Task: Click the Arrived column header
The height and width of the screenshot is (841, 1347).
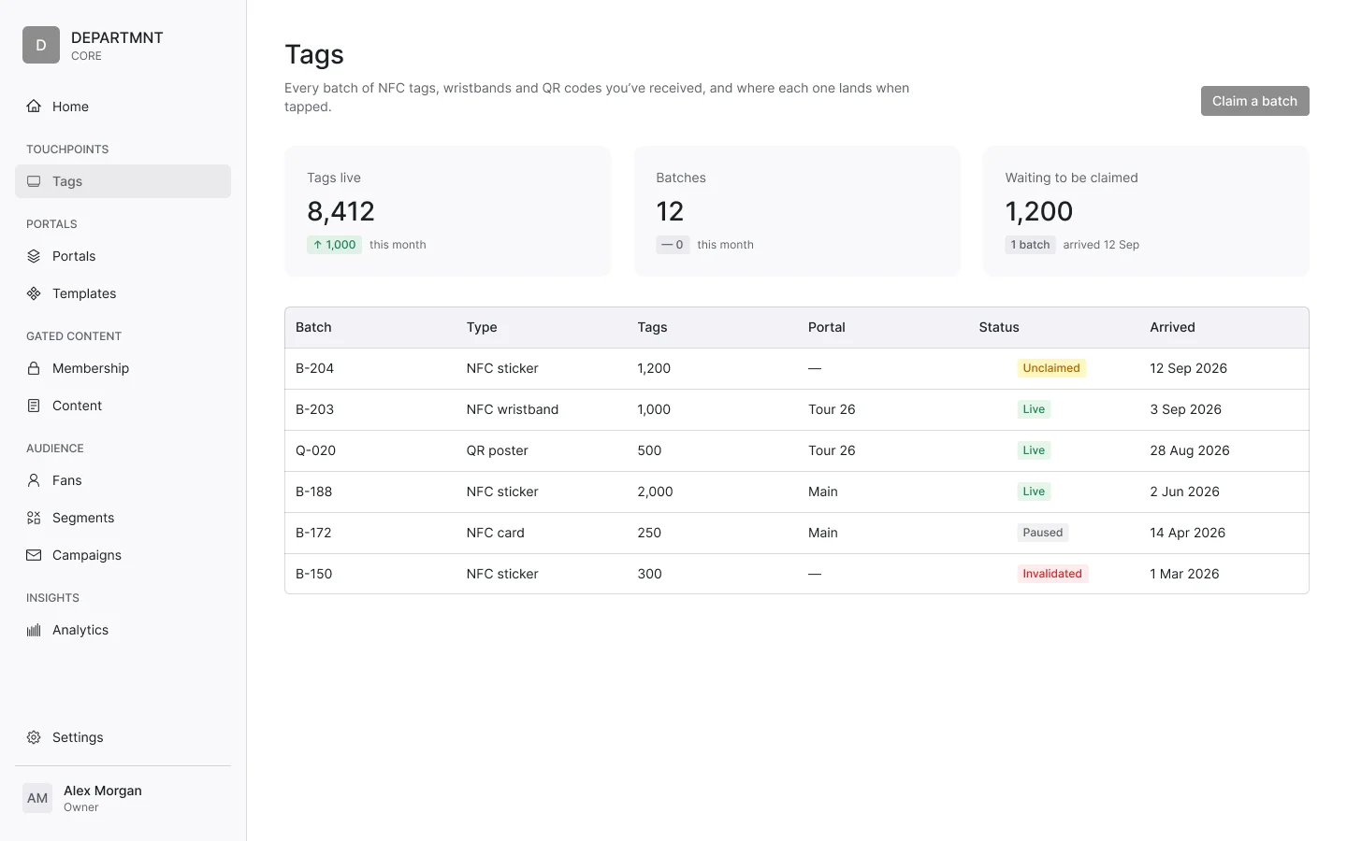Action: click(x=1172, y=327)
